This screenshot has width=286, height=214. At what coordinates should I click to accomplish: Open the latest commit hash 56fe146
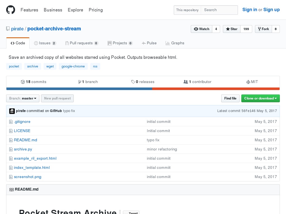pos(248,111)
